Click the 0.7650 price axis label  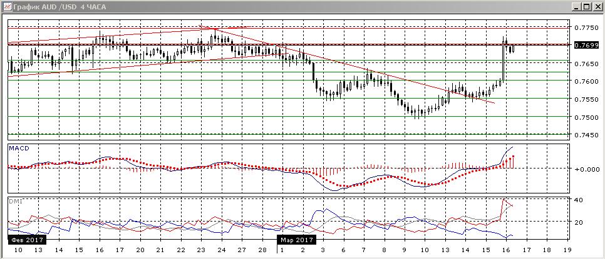click(586, 64)
